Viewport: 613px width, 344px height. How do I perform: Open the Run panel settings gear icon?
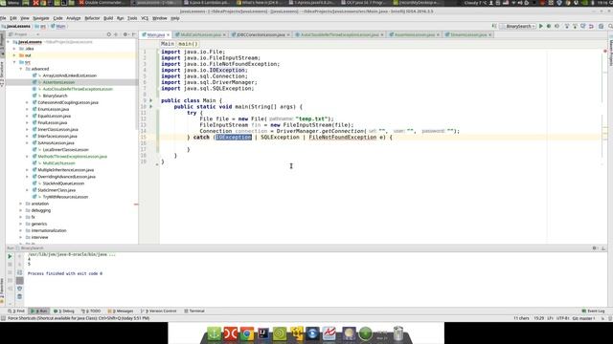tap(595, 248)
